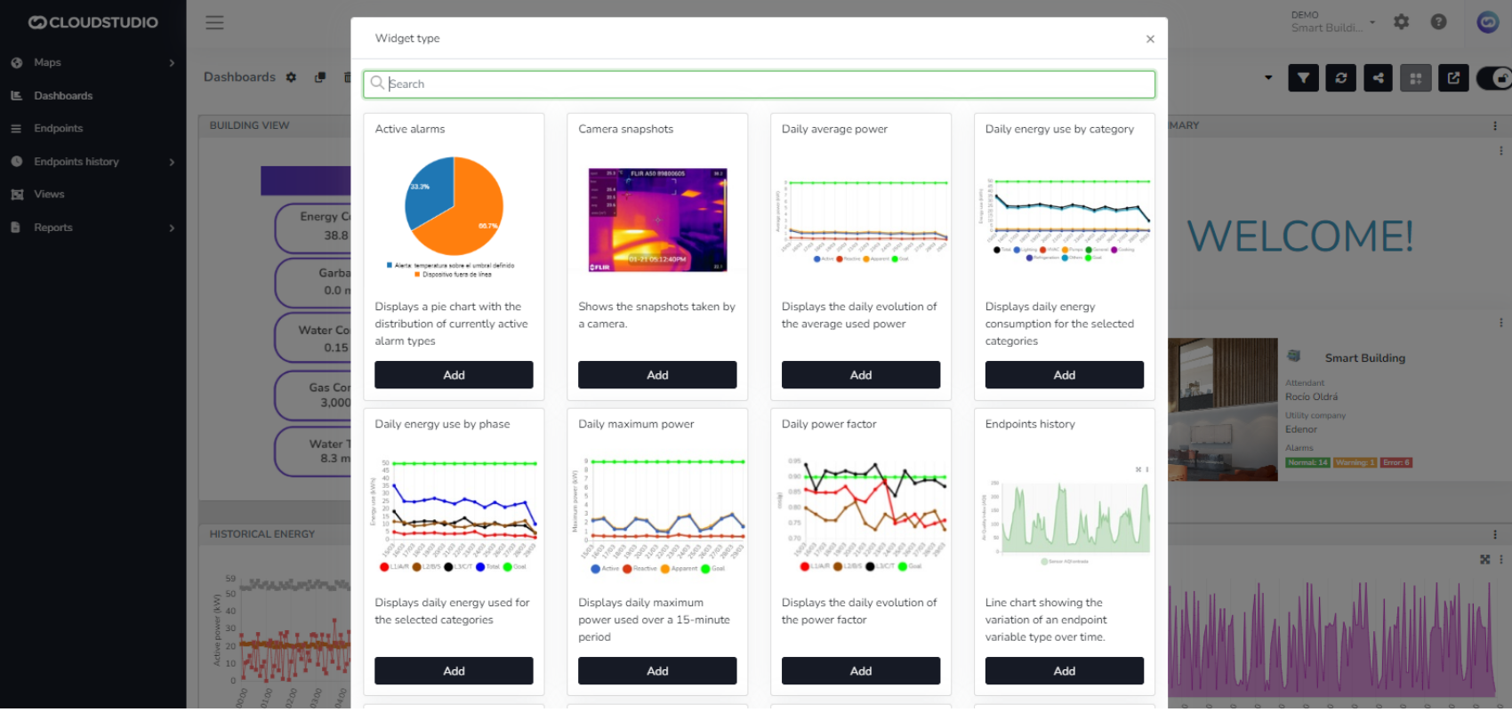
Task: Open the help question mark icon
Action: 1438,22
